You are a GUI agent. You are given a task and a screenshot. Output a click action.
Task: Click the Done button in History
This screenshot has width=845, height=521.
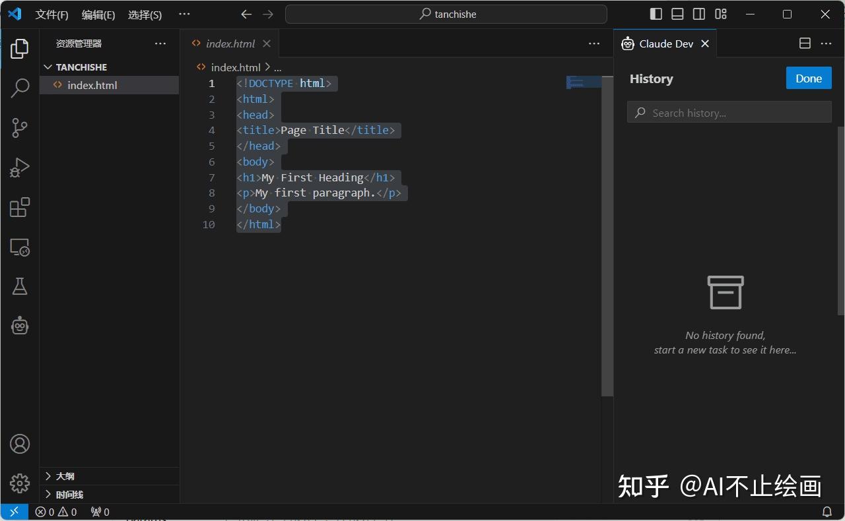(809, 78)
